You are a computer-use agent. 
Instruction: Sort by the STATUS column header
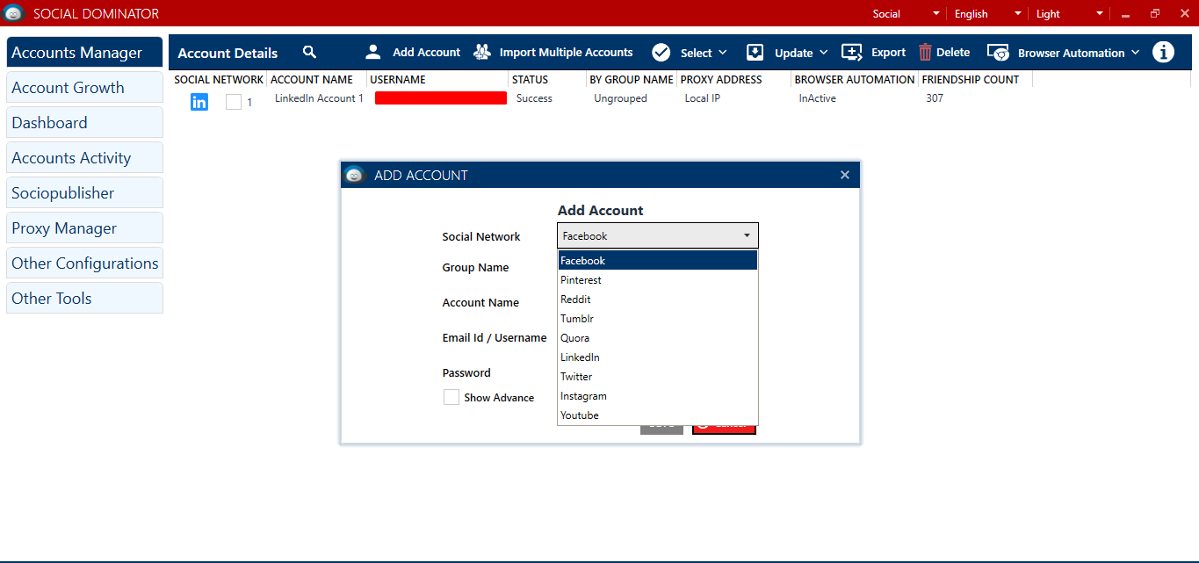[530, 79]
